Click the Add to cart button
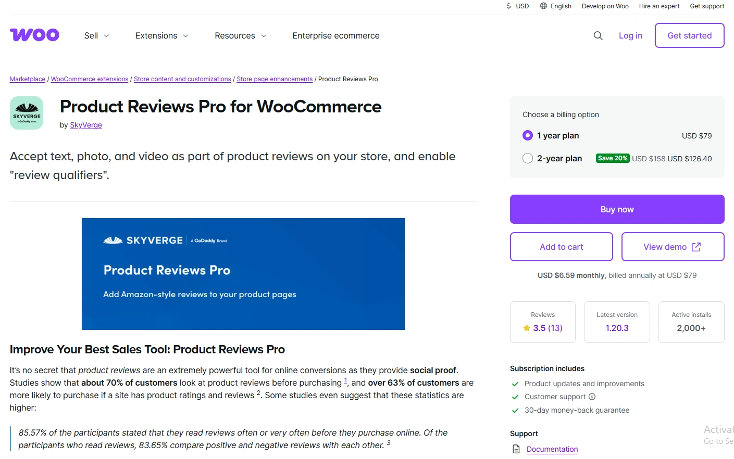 [561, 246]
